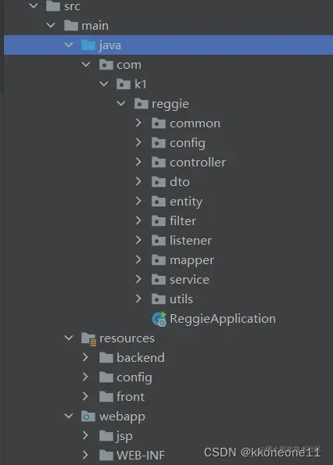Click the blue java source-root folder icon
The height and width of the screenshot is (465, 333).
coord(88,45)
